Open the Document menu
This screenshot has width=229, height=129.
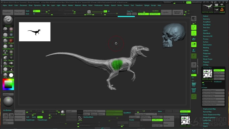click(23, 5)
